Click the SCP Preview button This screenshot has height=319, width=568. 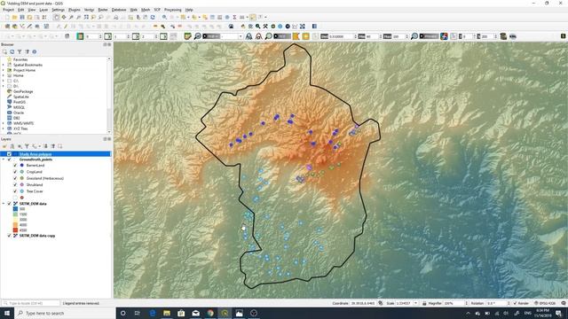pyautogui.click(x=429, y=36)
